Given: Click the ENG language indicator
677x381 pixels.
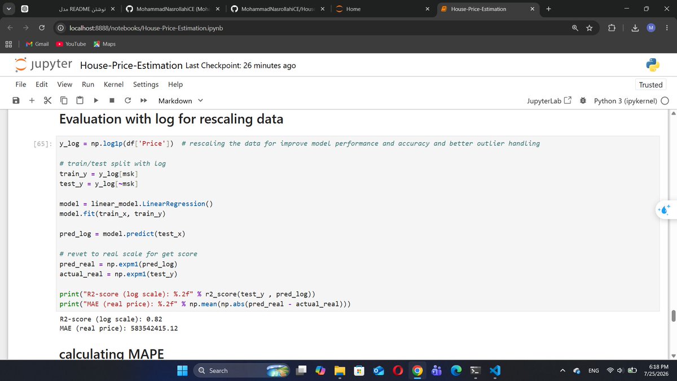Looking at the screenshot, I should pyautogui.click(x=594, y=370).
